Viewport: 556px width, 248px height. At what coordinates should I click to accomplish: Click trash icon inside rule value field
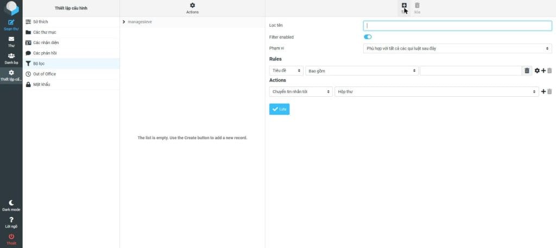click(x=527, y=71)
